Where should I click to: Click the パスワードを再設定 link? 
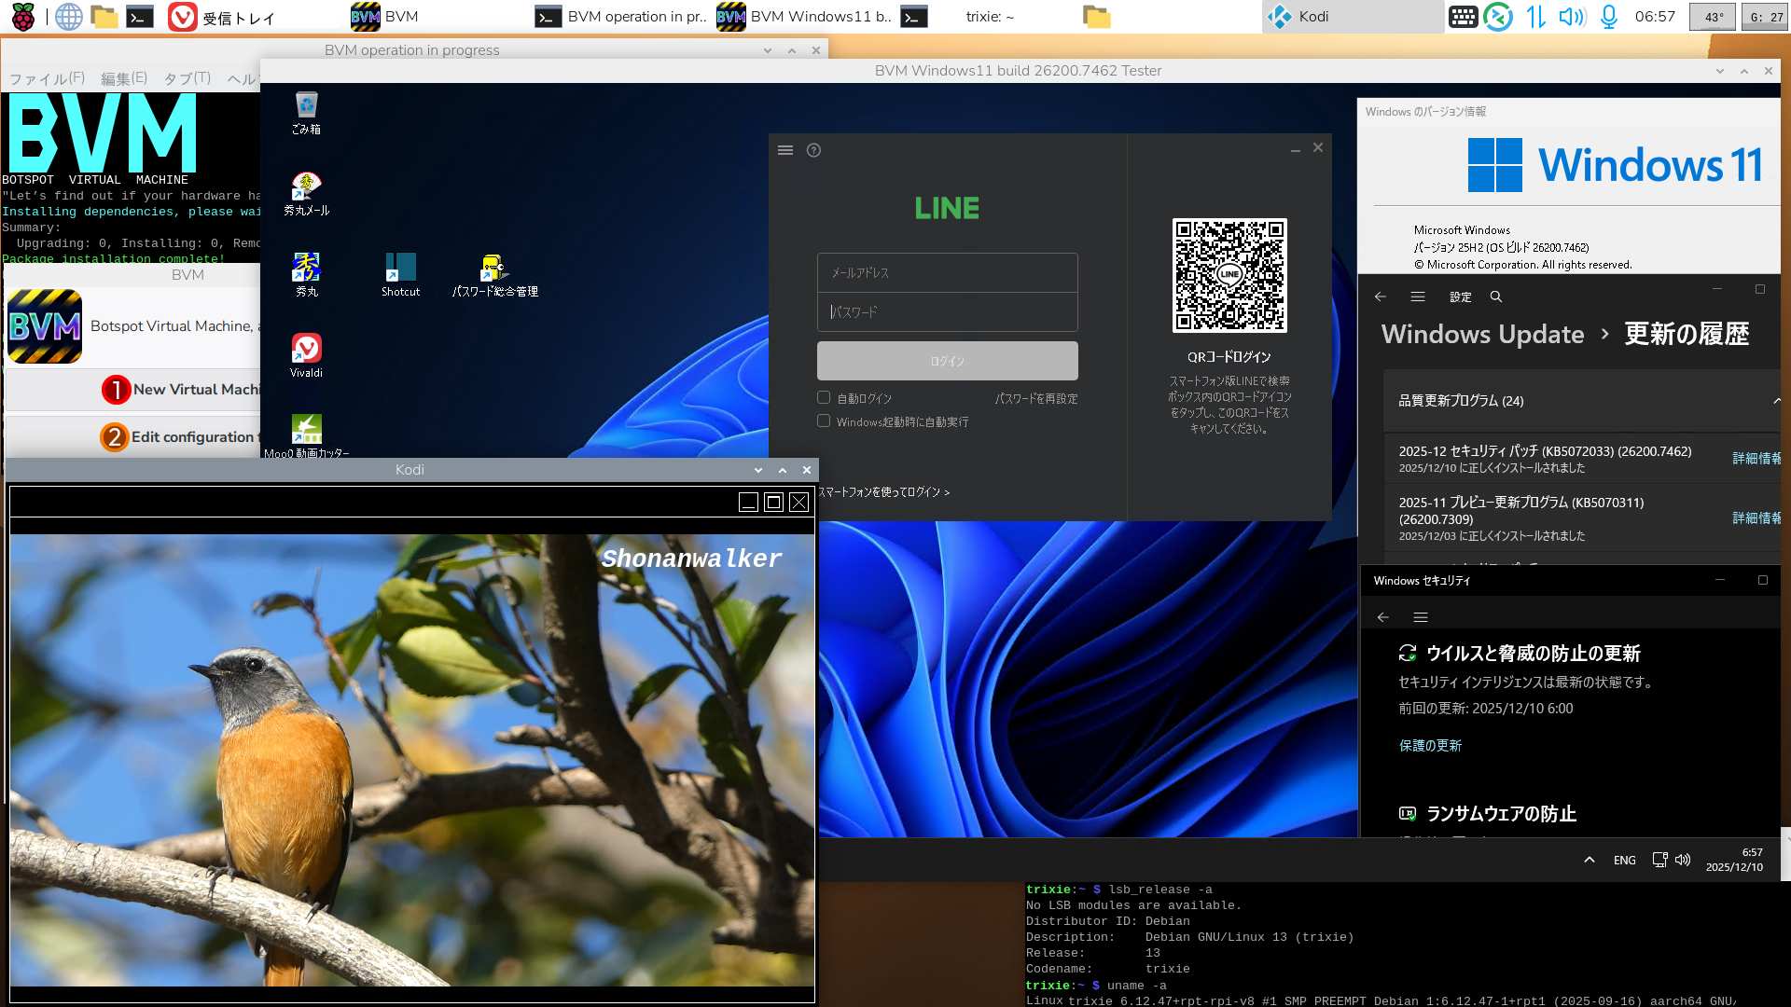click(1035, 398)
